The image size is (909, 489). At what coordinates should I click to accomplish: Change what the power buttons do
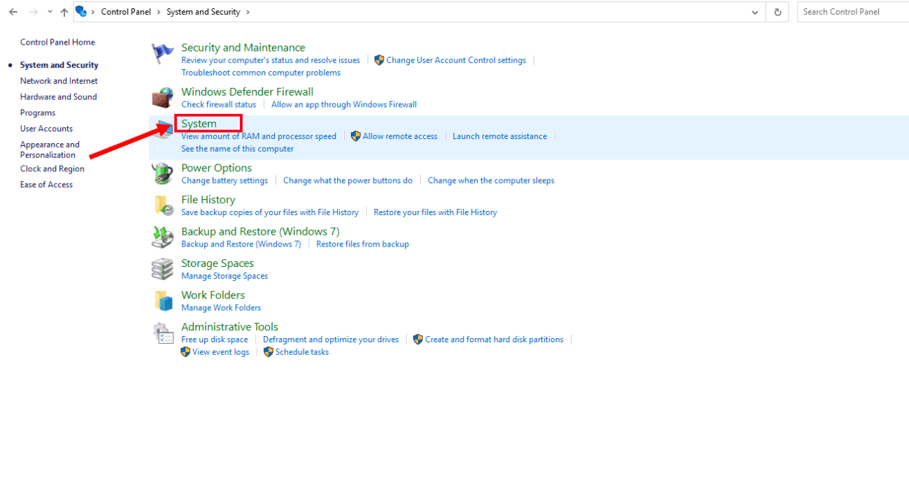pyautogui.click(x=348, y=181)
